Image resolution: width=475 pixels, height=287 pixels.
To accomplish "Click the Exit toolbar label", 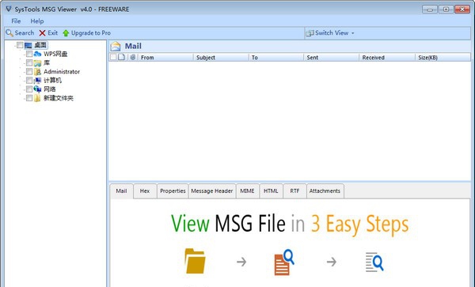I will coord(53,33).
